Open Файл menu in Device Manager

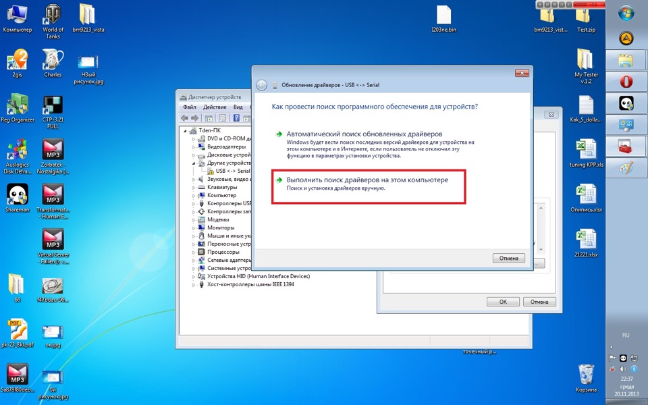(189, 107)
